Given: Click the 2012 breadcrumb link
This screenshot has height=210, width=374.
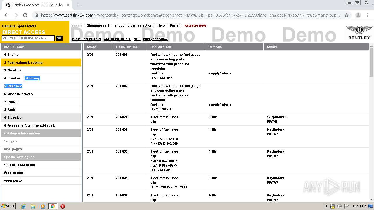Looking at the screenshot, I should pos(137,39).
